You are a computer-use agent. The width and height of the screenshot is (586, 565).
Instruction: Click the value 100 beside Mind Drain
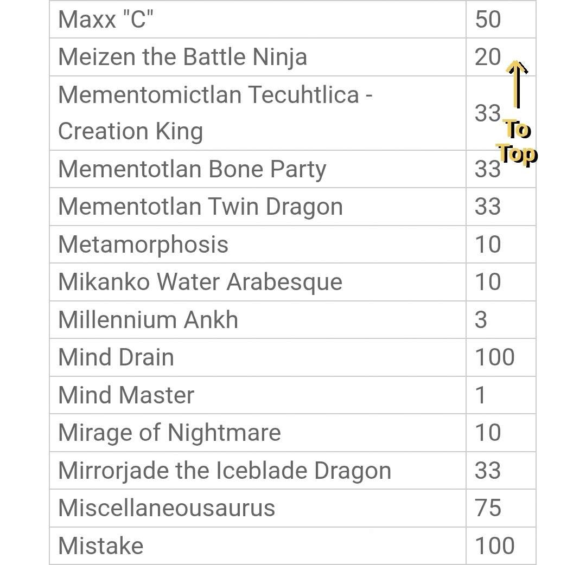[495, 357]
